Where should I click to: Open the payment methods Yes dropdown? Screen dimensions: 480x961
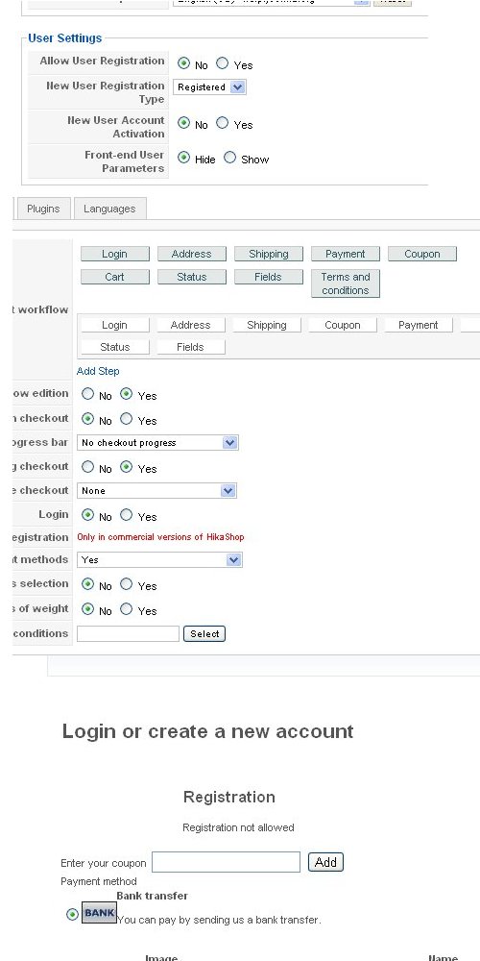coord(159,559)
